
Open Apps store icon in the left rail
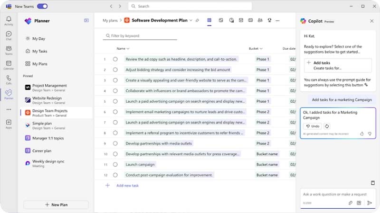pyautogui.click(x=9, y=124)
